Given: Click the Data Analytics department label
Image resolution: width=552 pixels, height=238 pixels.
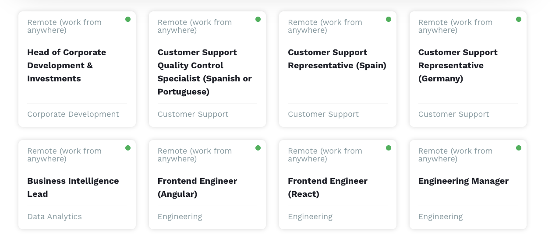Looking at the screenshot, I should pos(54,217).
